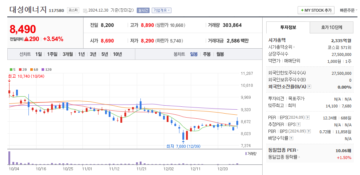
Task: Expand the 빠른주문 quick order menu
Action: click(349, 10)
